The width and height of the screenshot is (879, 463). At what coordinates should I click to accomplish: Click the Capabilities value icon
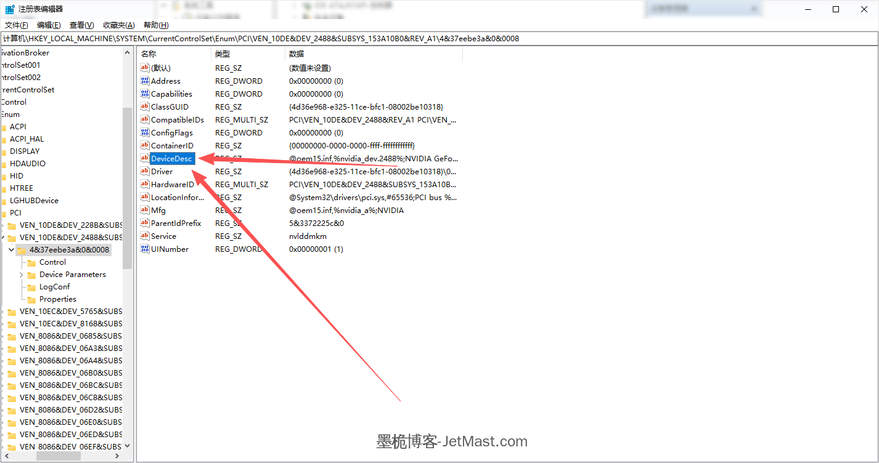[x=145, y=94]
